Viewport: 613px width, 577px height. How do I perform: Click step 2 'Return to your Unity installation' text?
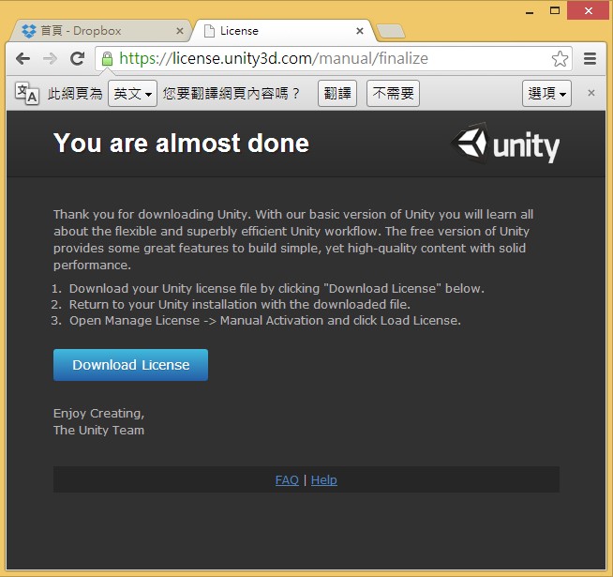240,305
